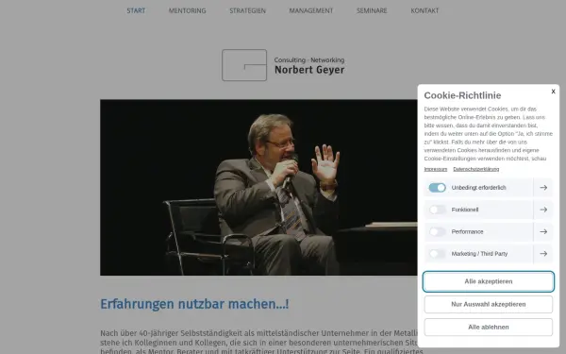Open the STRATEGIEN menu item
This screenshot has height=354, width=566.
[247, 10]
